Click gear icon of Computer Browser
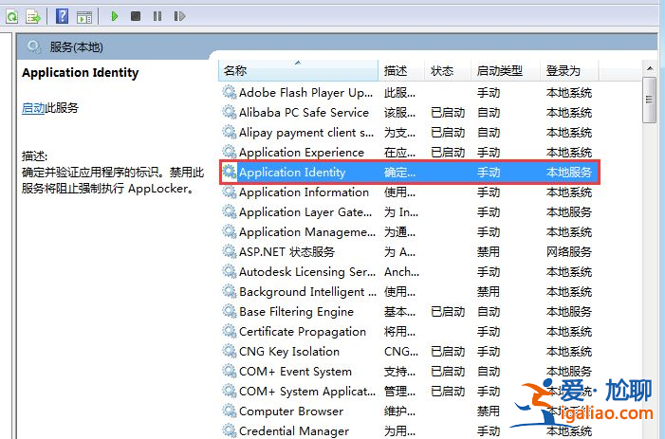This screenshot has height=439, width=665. tap(229, 412)
